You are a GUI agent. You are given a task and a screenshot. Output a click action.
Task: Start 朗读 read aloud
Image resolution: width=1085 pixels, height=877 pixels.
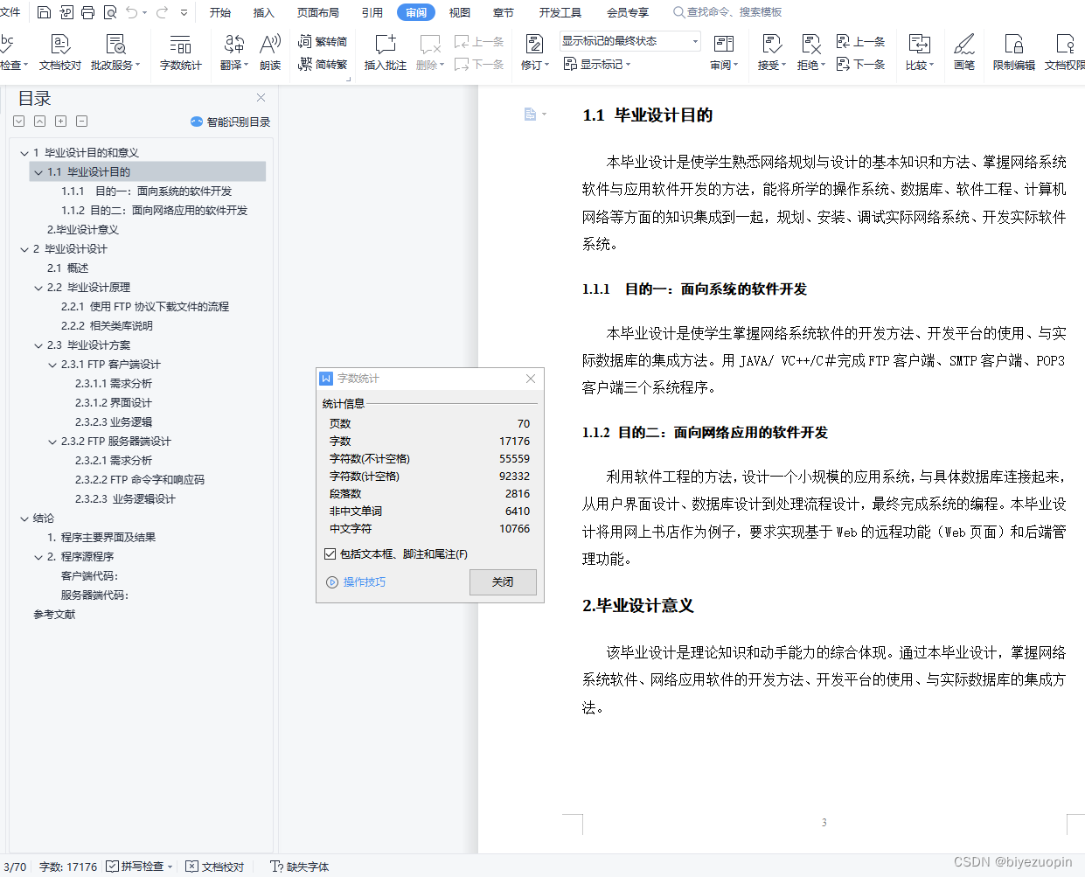[269, 52]
